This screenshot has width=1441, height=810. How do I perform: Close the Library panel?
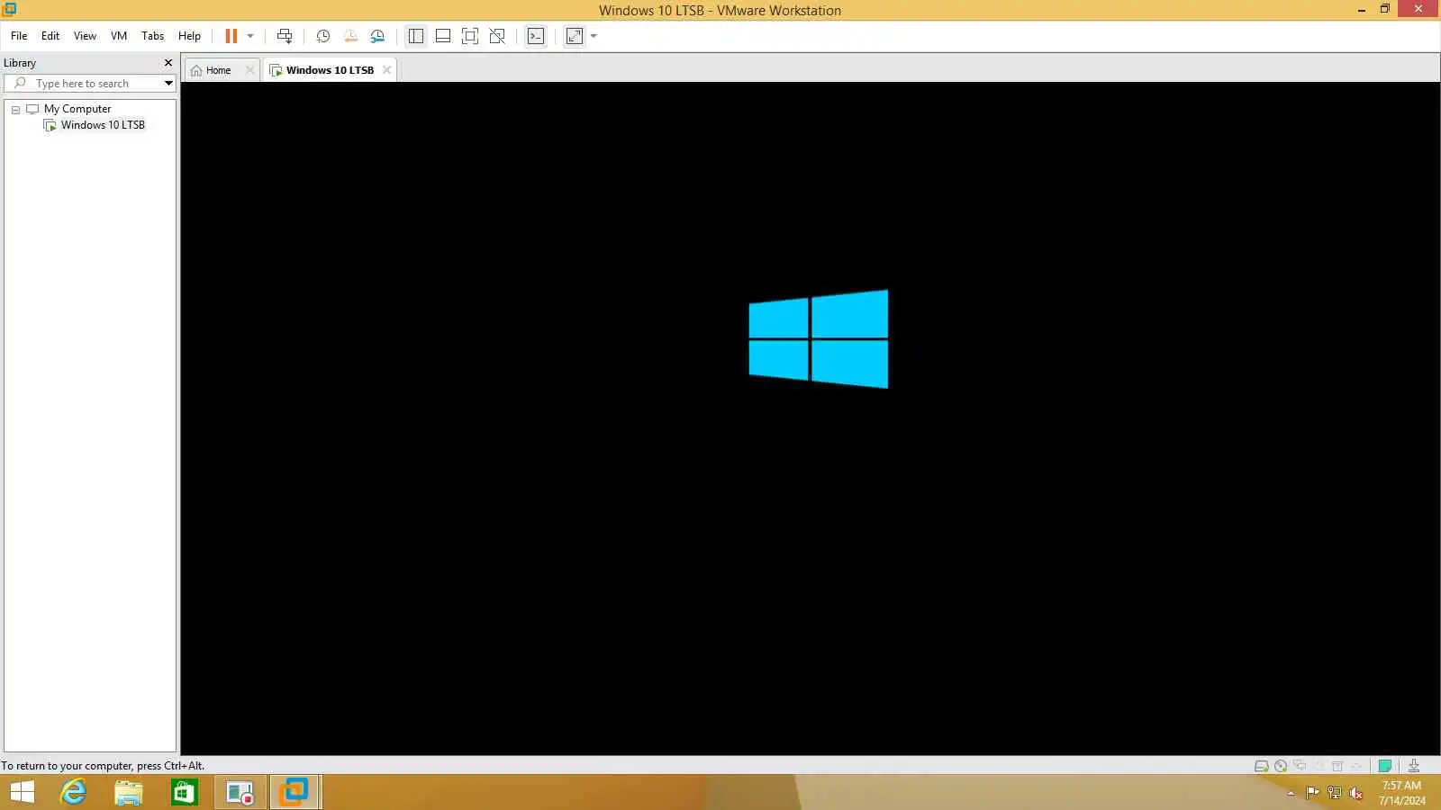tap(168, 63)
